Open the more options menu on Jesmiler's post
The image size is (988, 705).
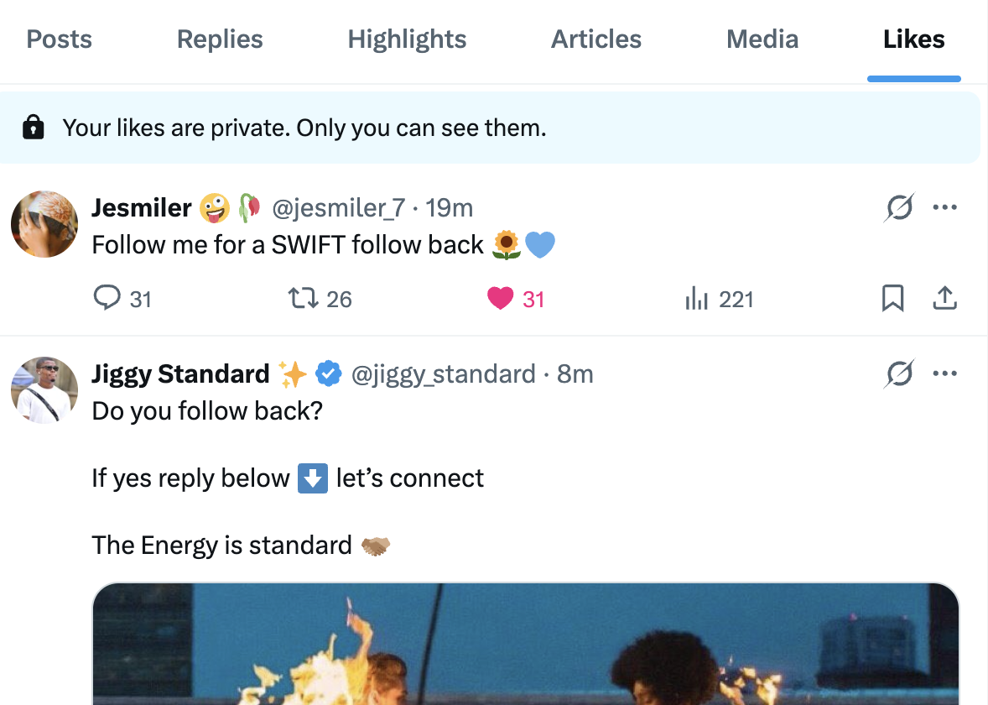[x=945, y=207]
